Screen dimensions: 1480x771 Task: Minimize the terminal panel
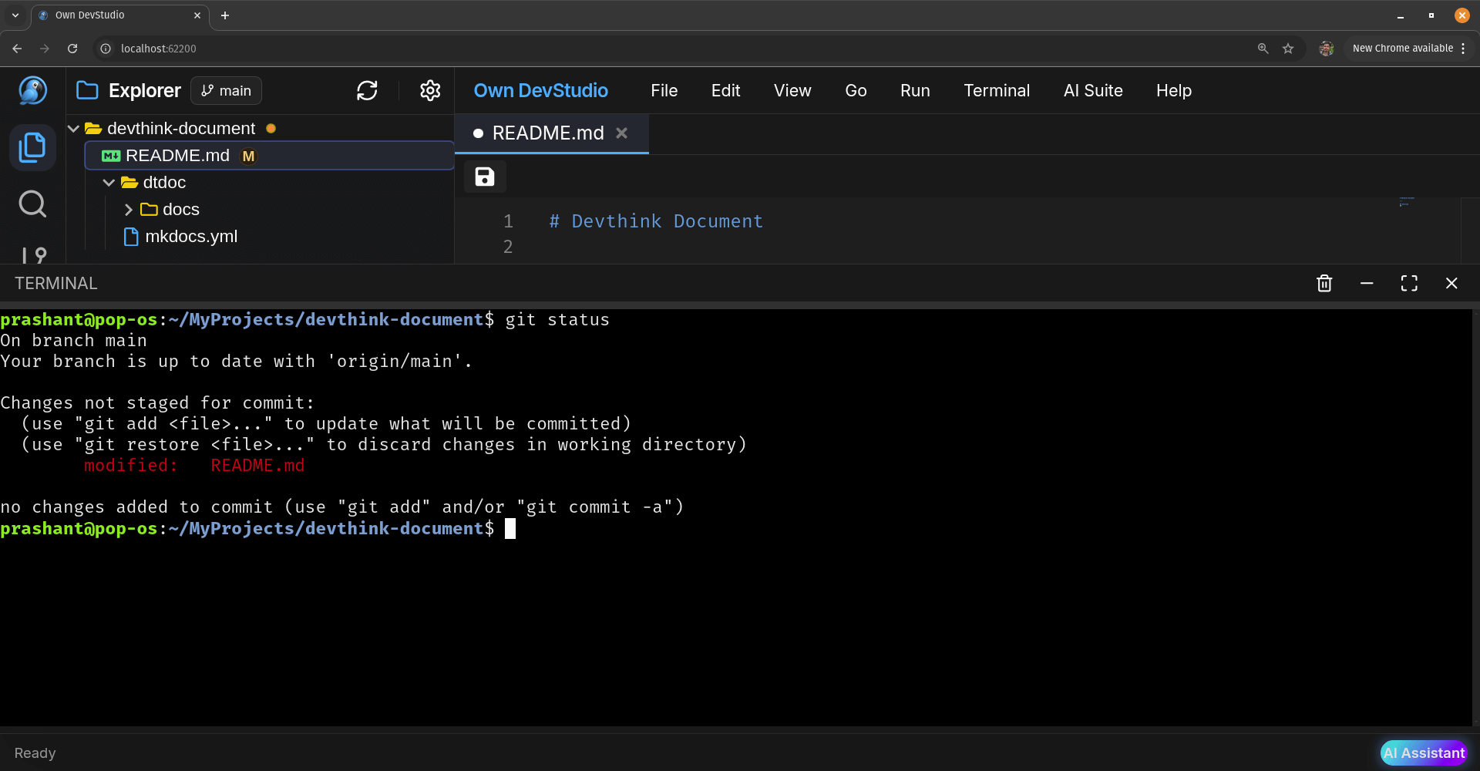tap(1367, 283)
